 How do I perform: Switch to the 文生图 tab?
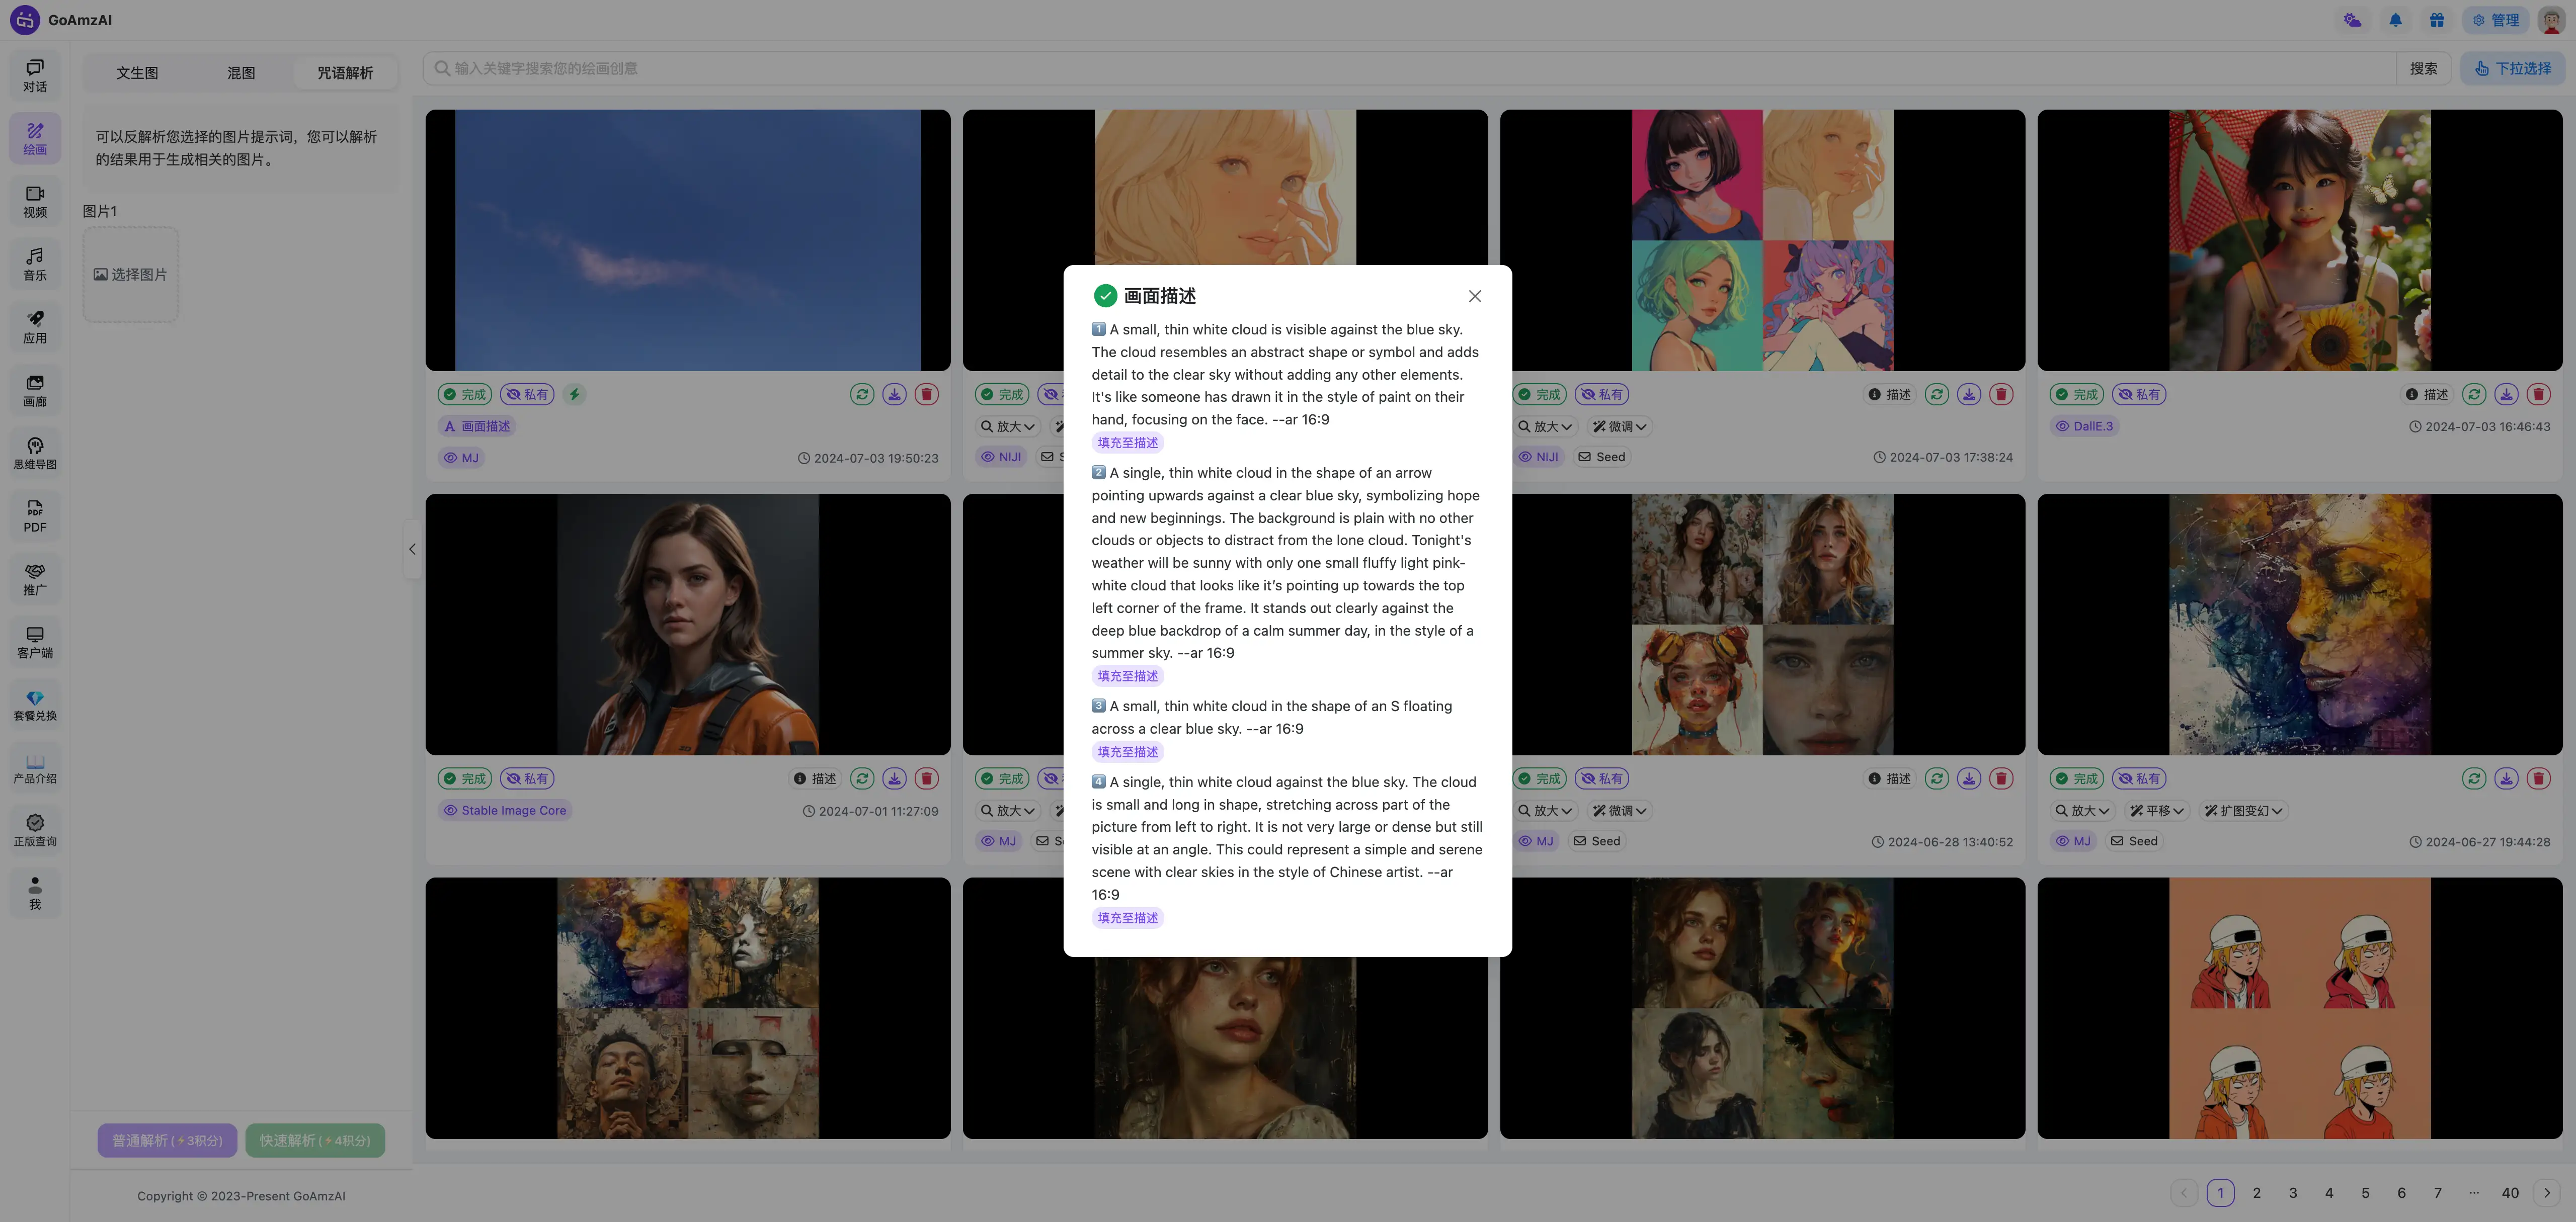coord(137,73)
